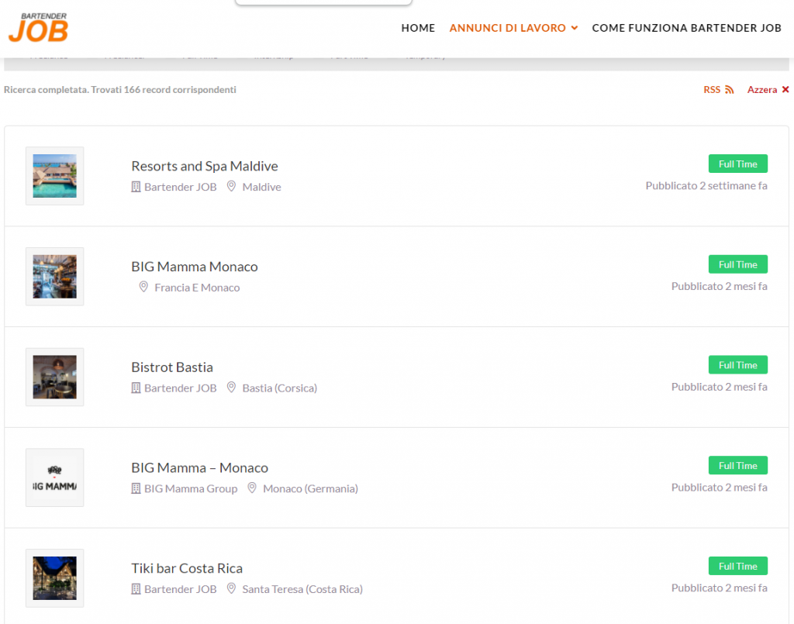Click location pin icon beside Francia E Monaco

pyautogui.click(x=143, y=287)
